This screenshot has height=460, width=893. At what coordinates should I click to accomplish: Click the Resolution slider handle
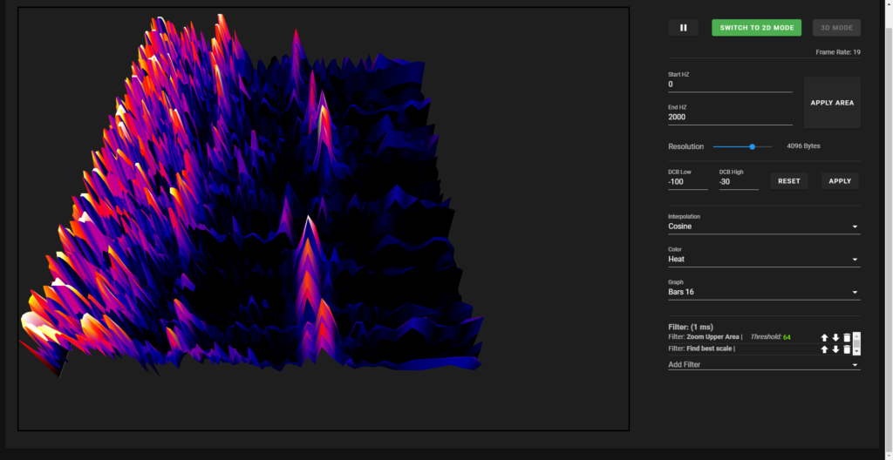coord(753,147)
